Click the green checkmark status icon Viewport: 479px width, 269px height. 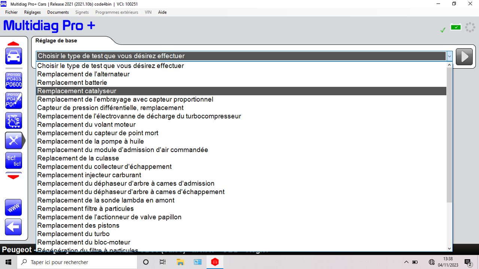[x=443, y=30]
